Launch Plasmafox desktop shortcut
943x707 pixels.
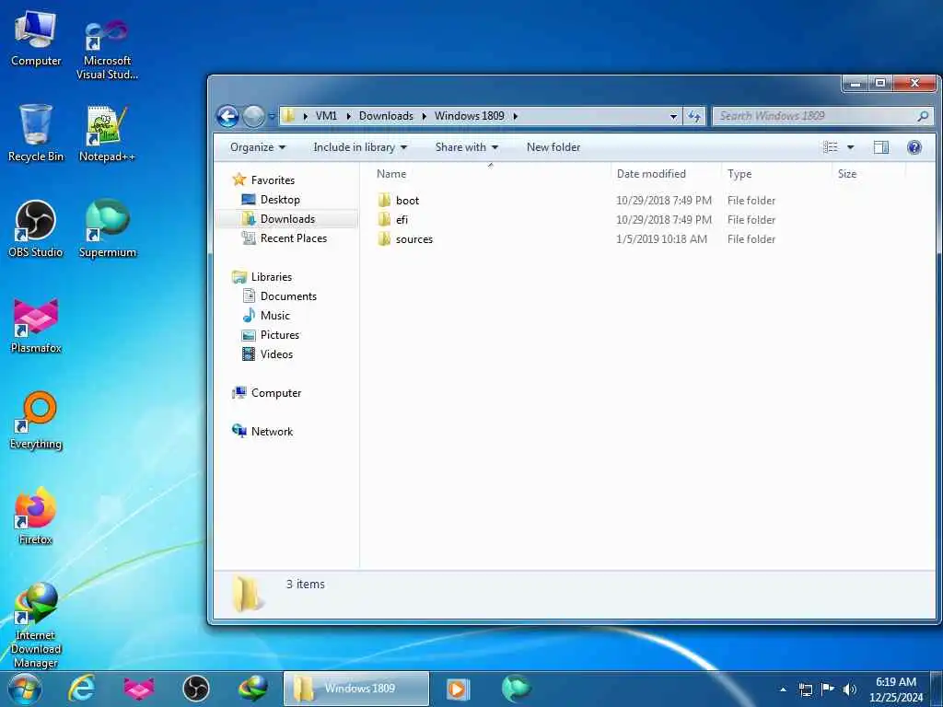[36, 325]
